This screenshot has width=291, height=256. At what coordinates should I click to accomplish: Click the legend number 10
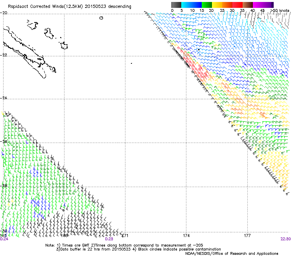coord(192,10)
